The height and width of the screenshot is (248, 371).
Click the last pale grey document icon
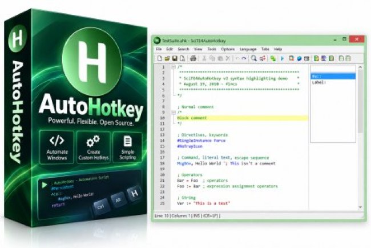[x=348, y=58]
